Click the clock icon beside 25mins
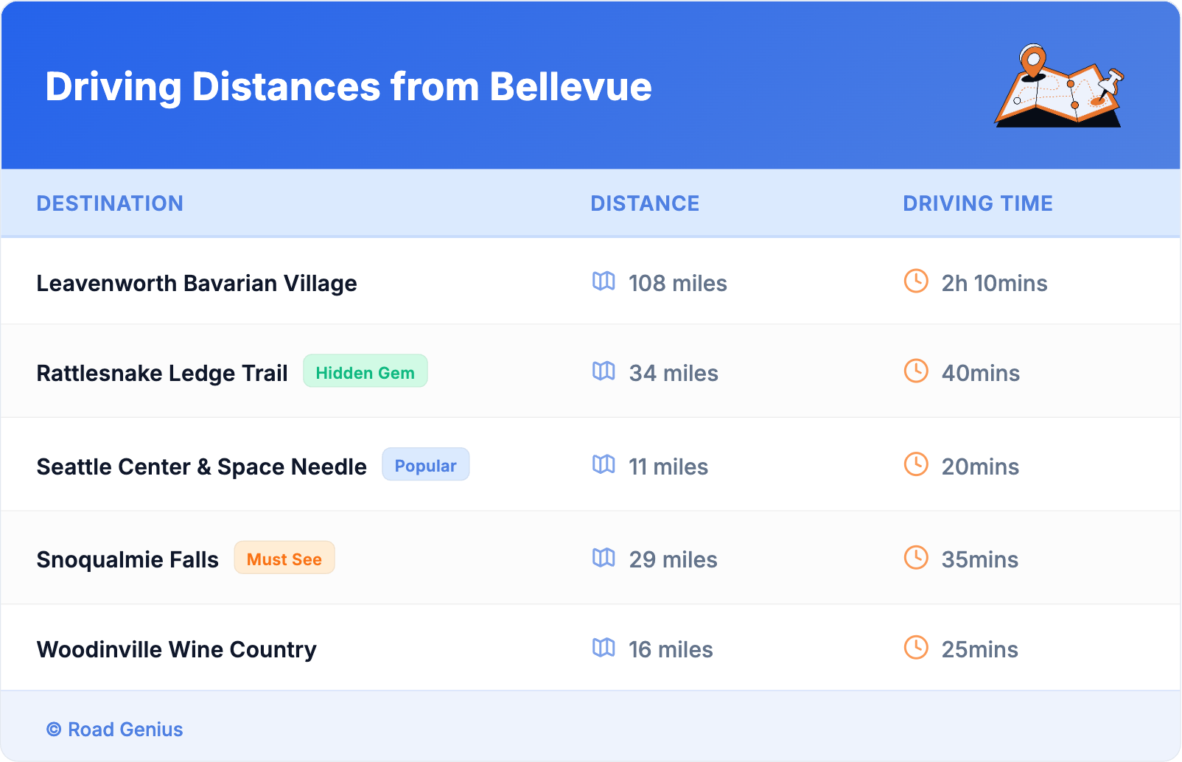The height and width of the screenshot is (762, 1182). pos(916,647)
